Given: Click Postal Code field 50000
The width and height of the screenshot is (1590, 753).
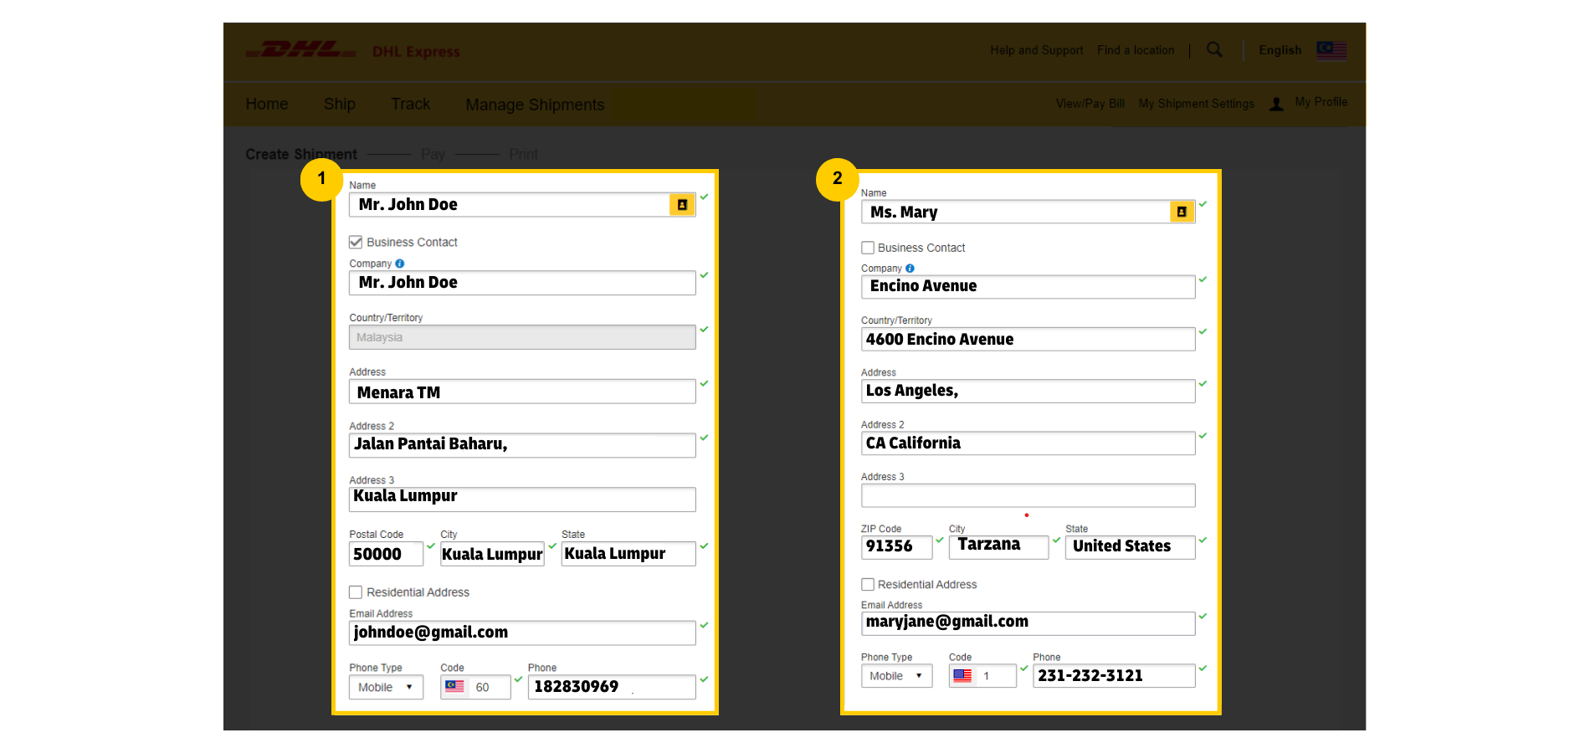Looking at the screenshot, I should [x=386, y=554].
